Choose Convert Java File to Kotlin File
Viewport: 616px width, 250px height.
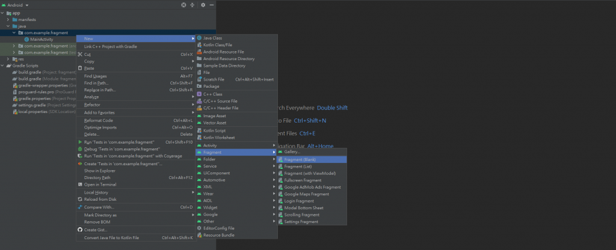[x=136, y=238]
